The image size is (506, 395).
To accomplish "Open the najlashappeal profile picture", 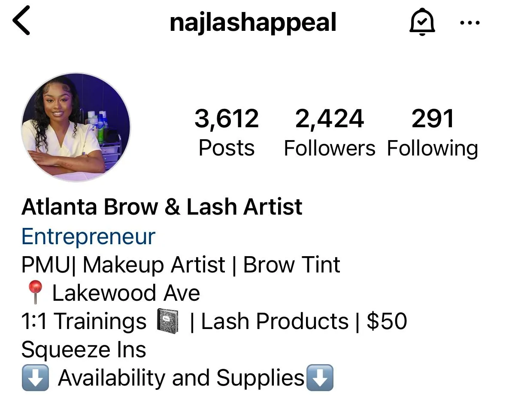I will [76, 127].
